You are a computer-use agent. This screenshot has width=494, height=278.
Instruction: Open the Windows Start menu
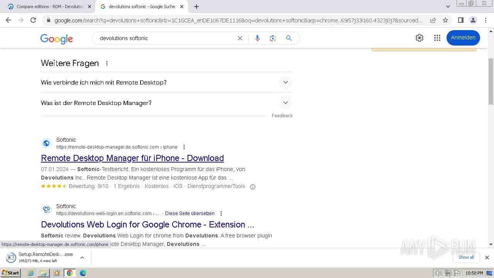coord(11,273)
